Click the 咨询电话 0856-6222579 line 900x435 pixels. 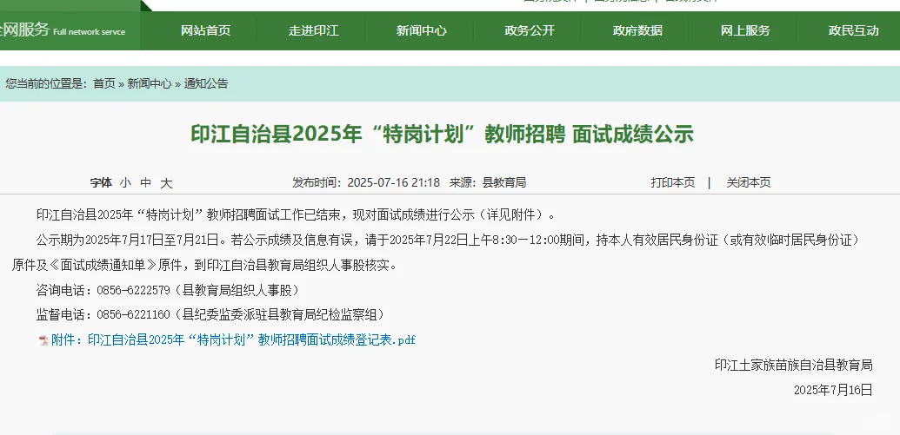pos(168,290)
